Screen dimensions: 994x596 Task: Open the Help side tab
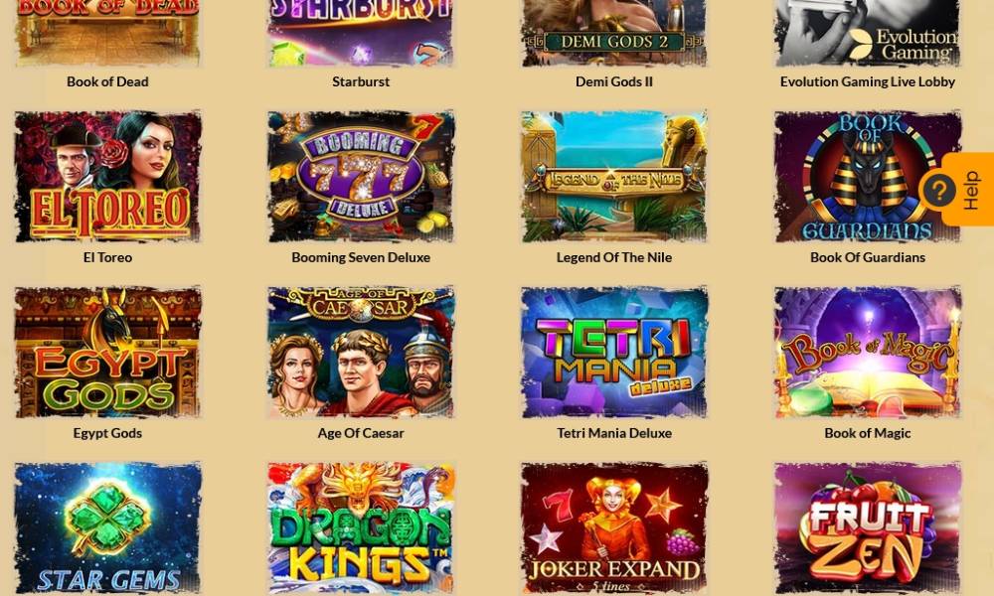tap(968, 190)
